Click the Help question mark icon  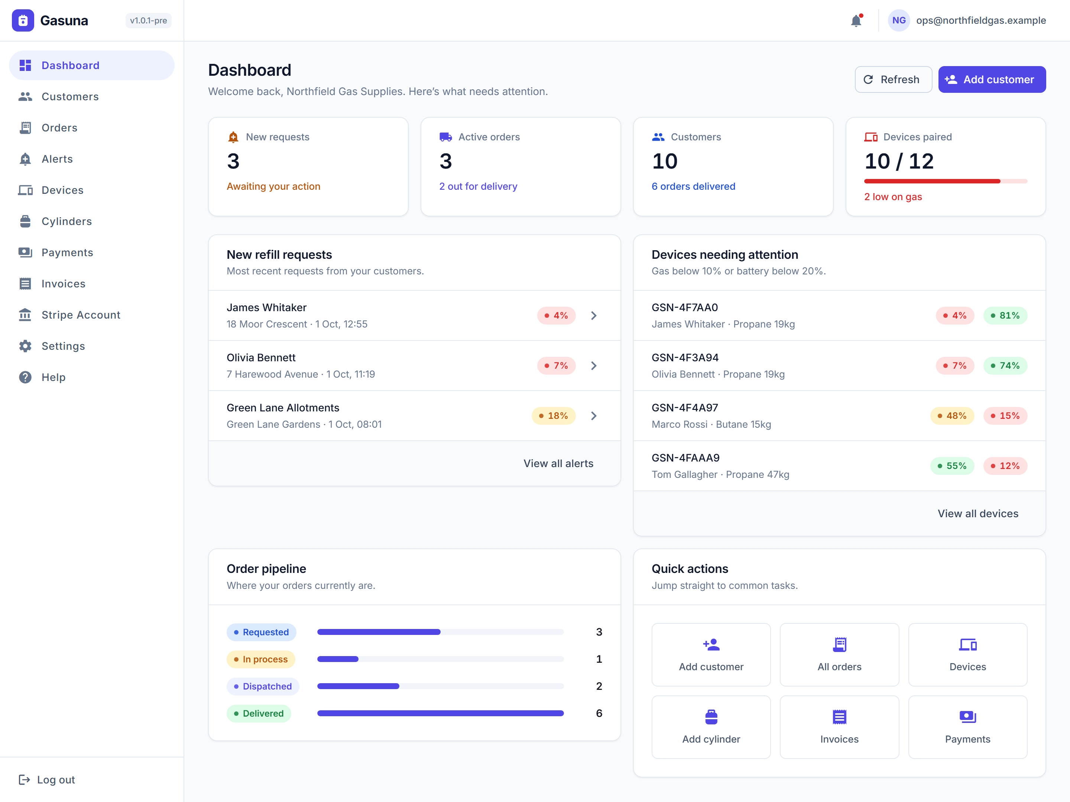click(25, 377)
